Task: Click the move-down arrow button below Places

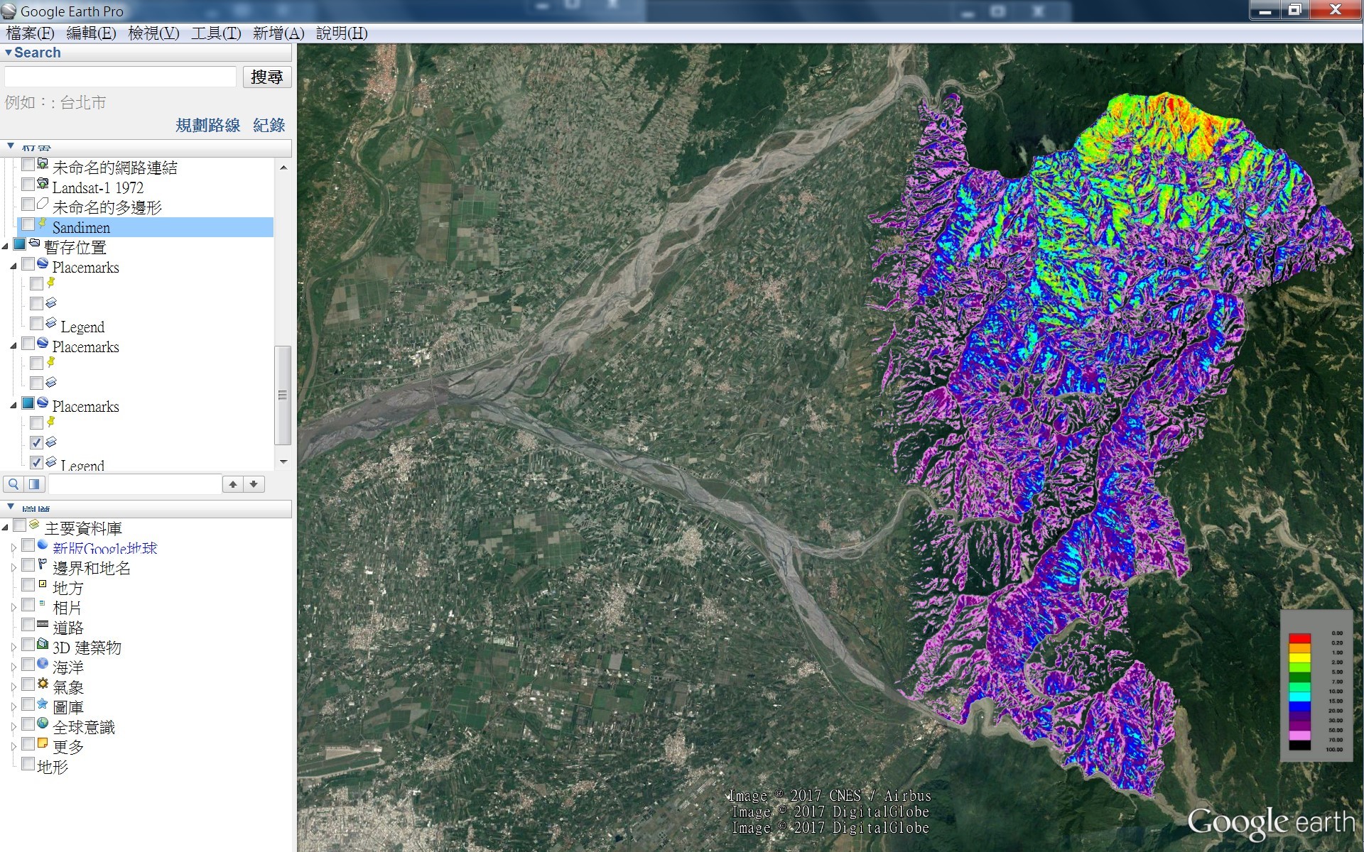Action: click(254, 484)
